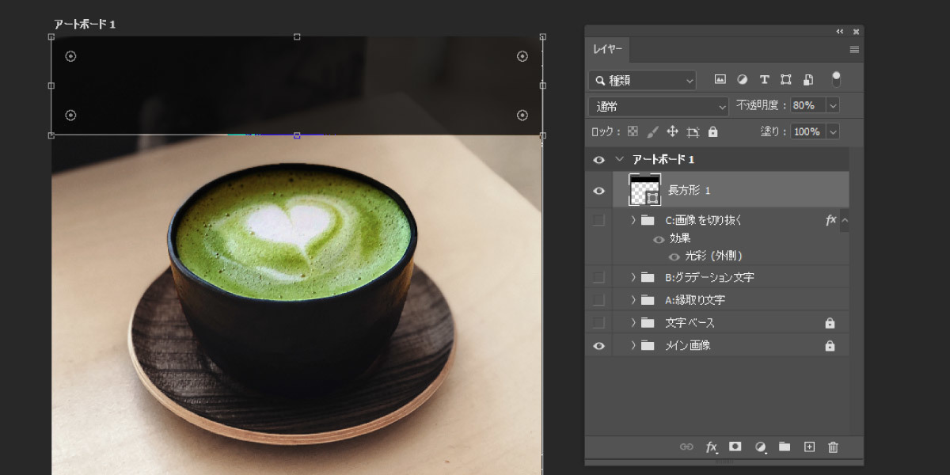Click the lock icon on メイン画像

[830, 346]
